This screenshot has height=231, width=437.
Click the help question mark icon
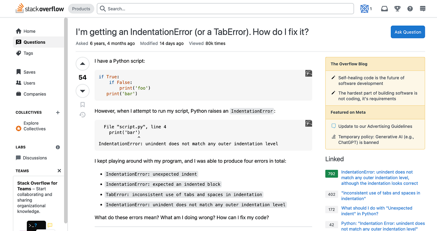click(x=410, y=9)
